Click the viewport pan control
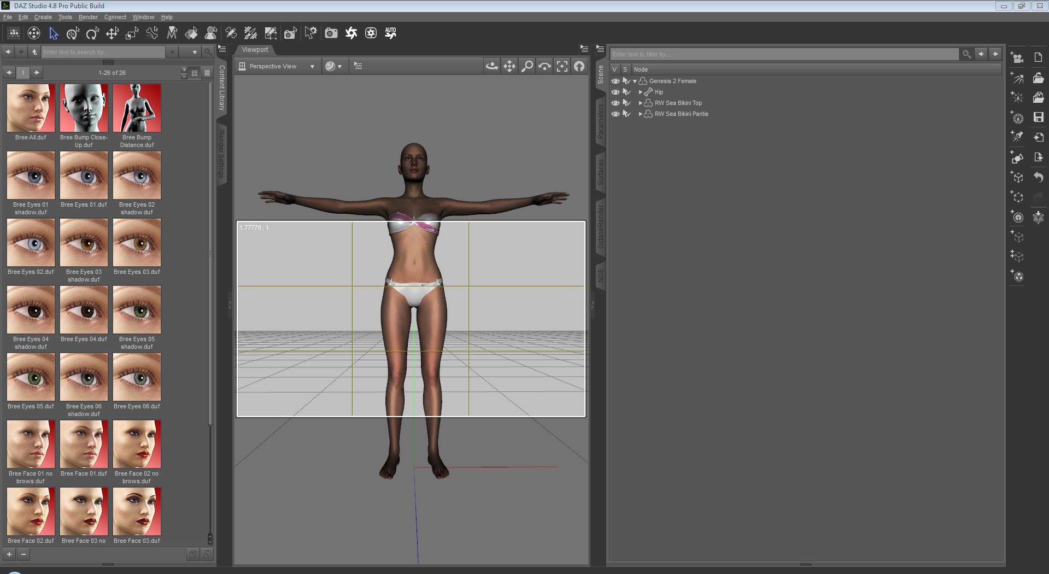The height and width of the screenshot is (574, 1049). pyautogui.click(x=509, y=66)
